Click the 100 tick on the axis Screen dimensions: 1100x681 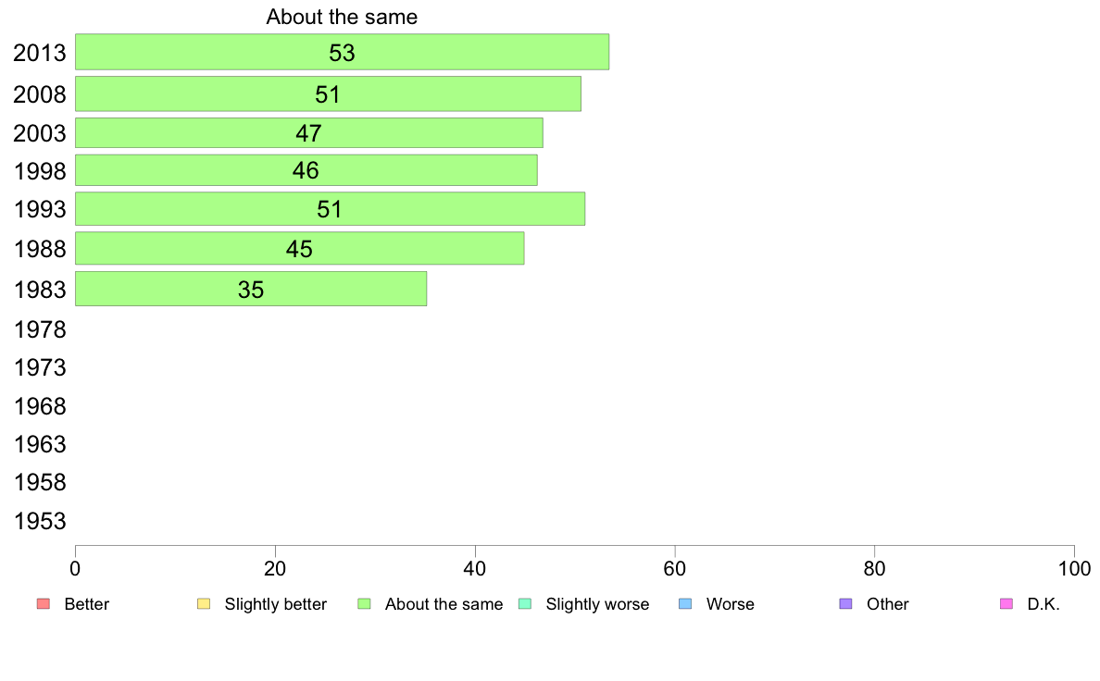[1074, 569]
